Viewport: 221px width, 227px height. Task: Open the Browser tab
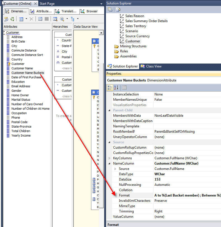pyautogui.click(x=90, y=11)
